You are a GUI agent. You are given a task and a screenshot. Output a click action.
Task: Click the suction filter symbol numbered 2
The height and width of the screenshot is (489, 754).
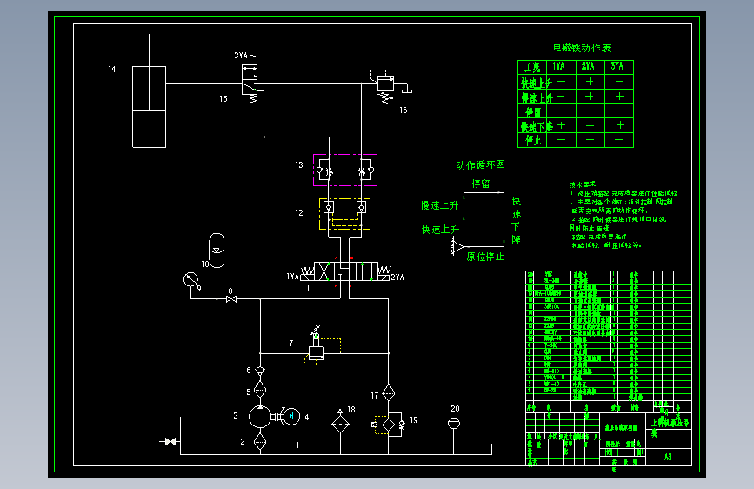click(260, 441)
